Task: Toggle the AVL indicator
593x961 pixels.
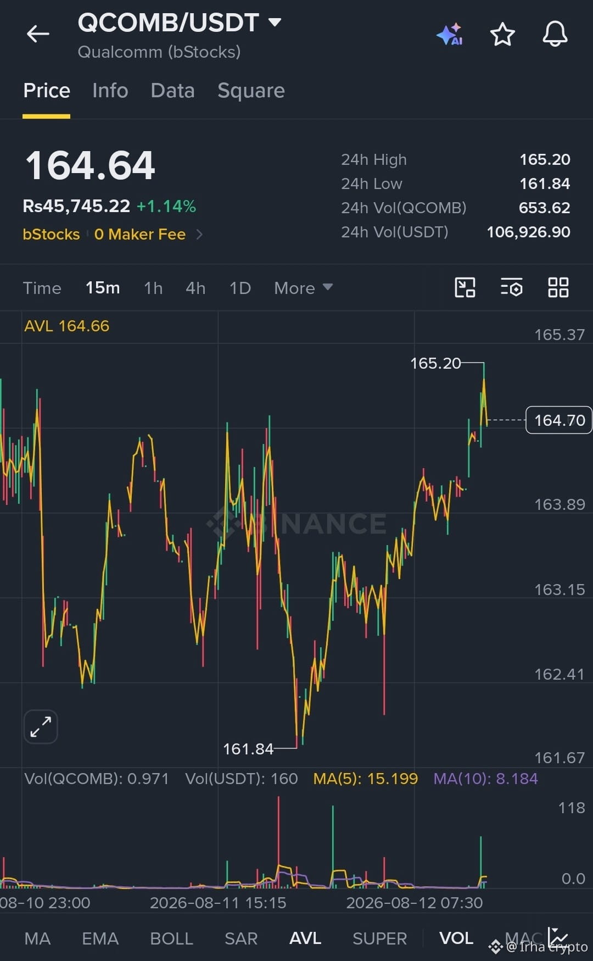Action: [x=305, y=938]
